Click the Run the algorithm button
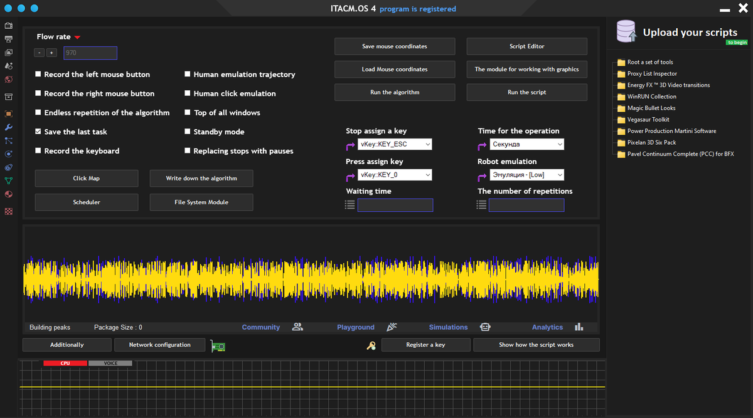Viewport: 753px width, 418px height. point(395,92)
